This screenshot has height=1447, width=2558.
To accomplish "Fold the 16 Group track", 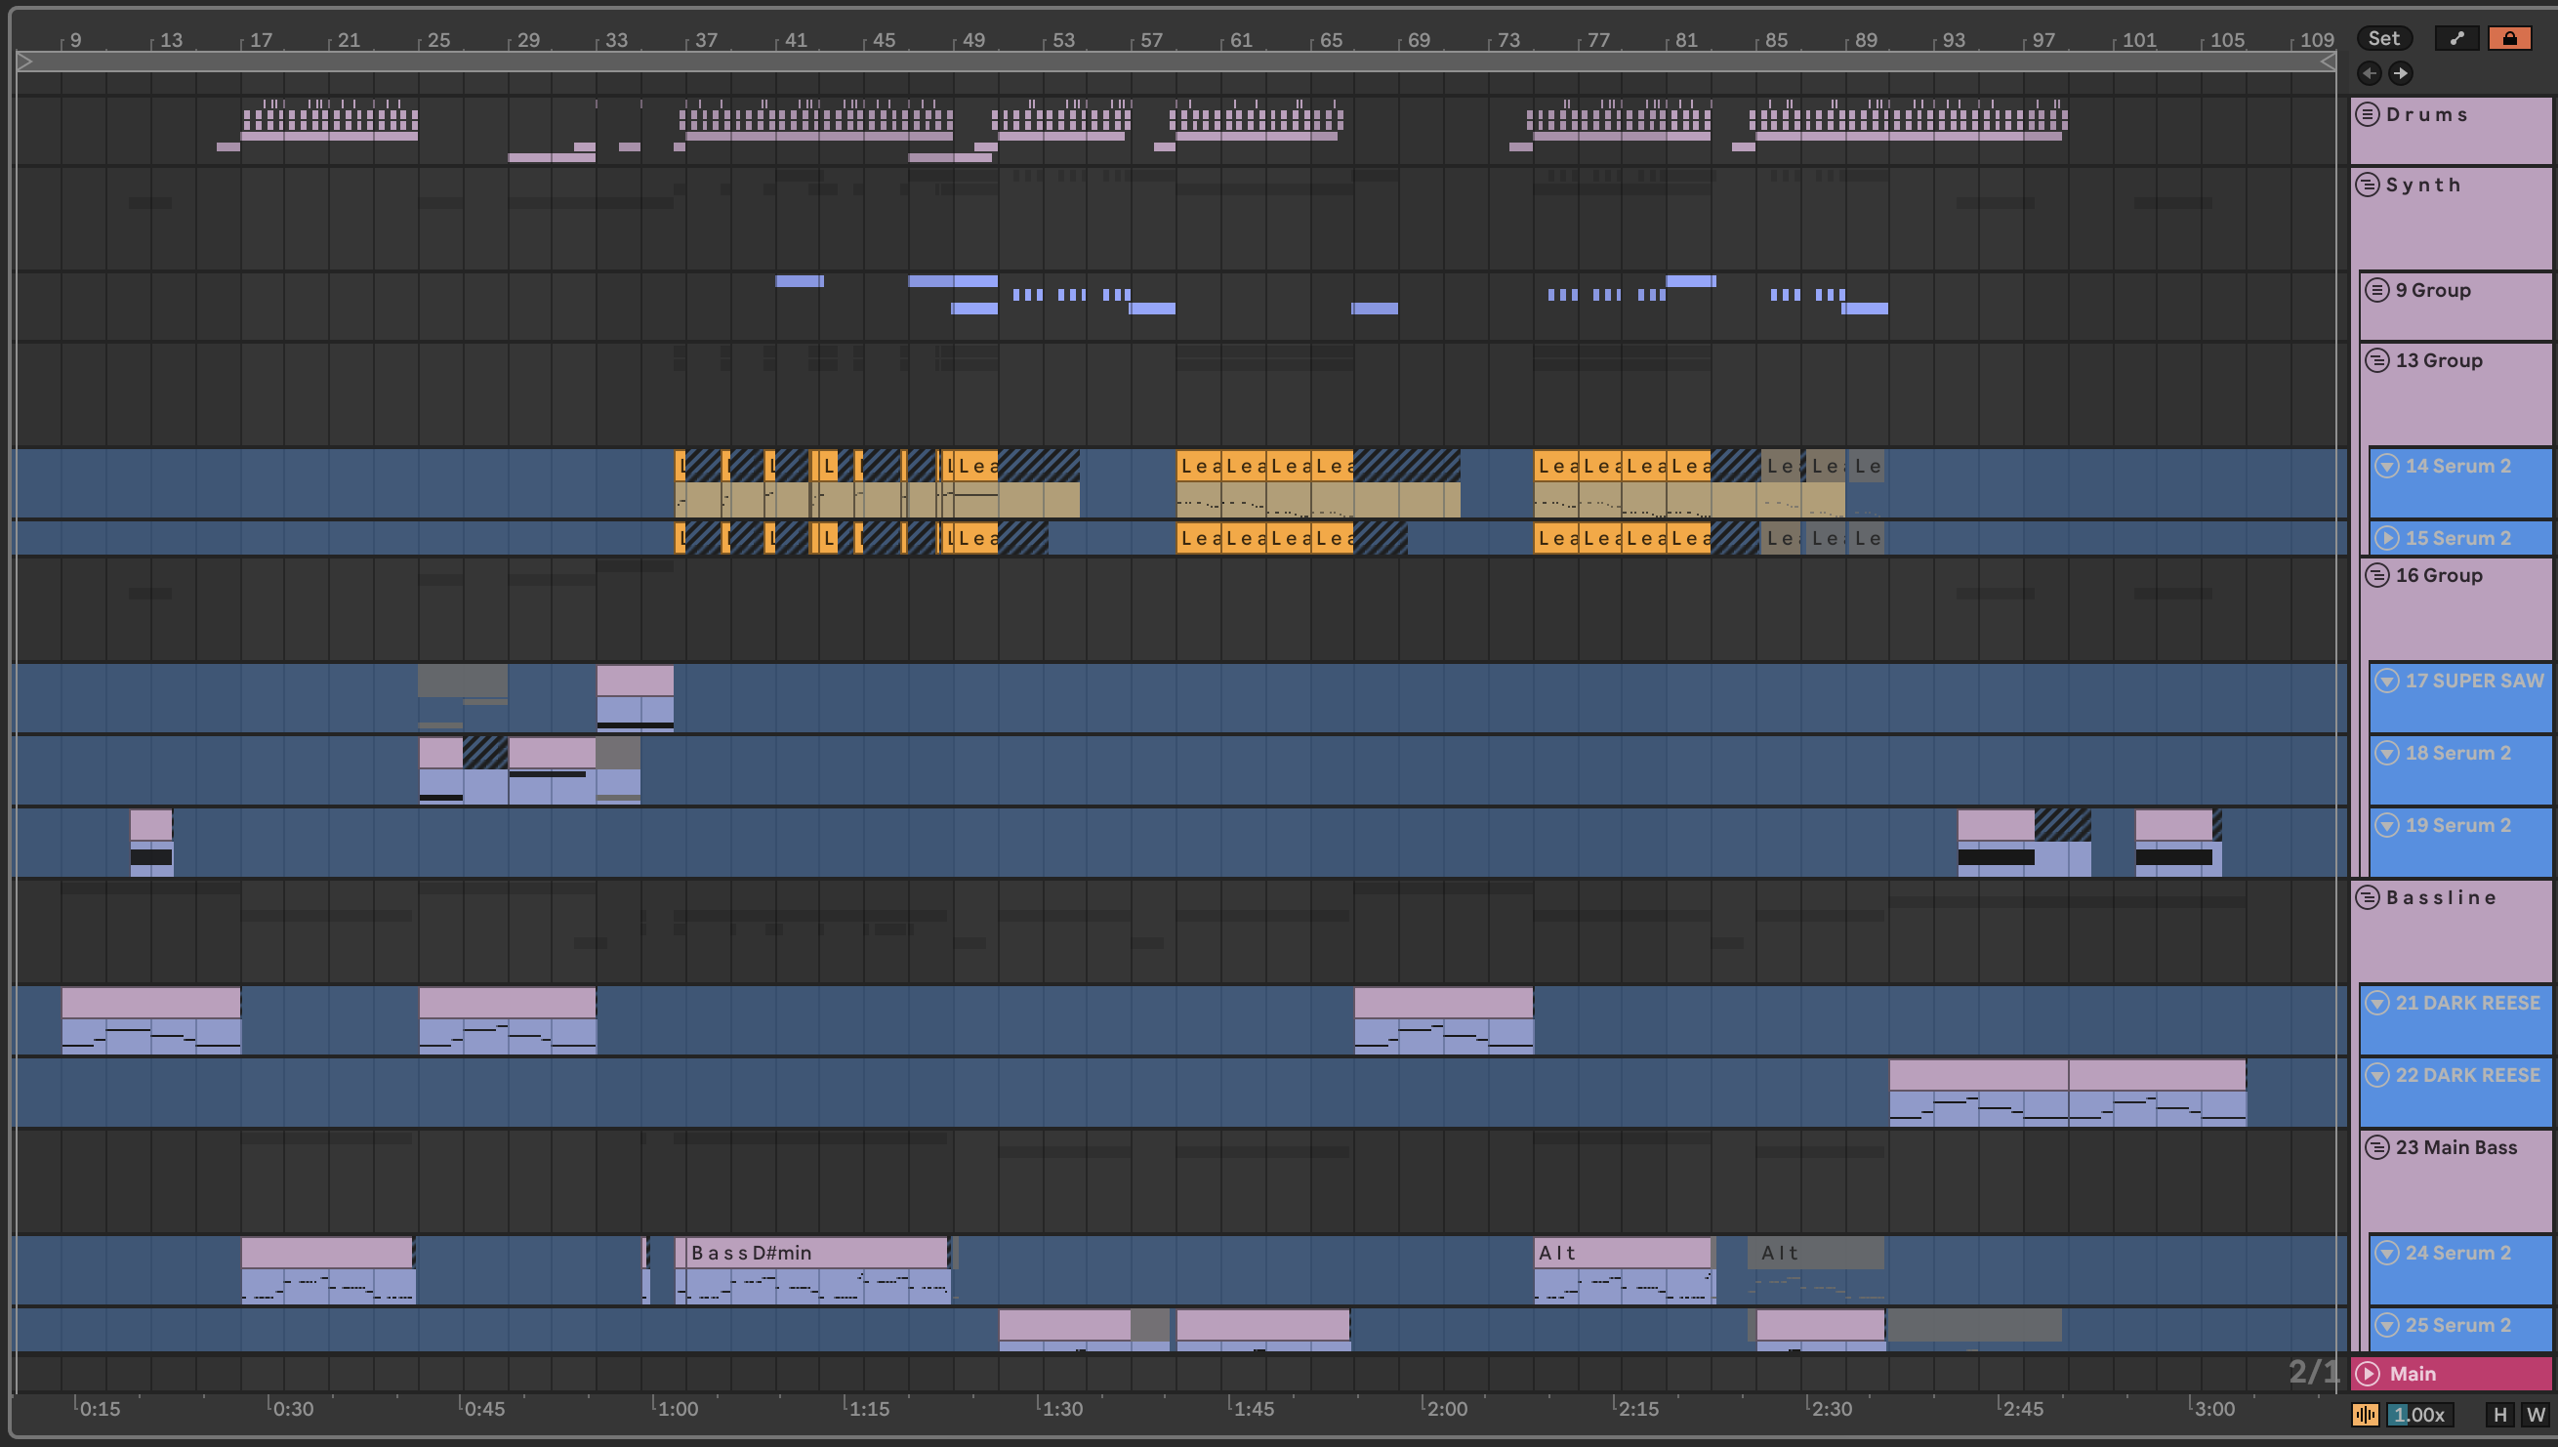I will point(2377,574).
